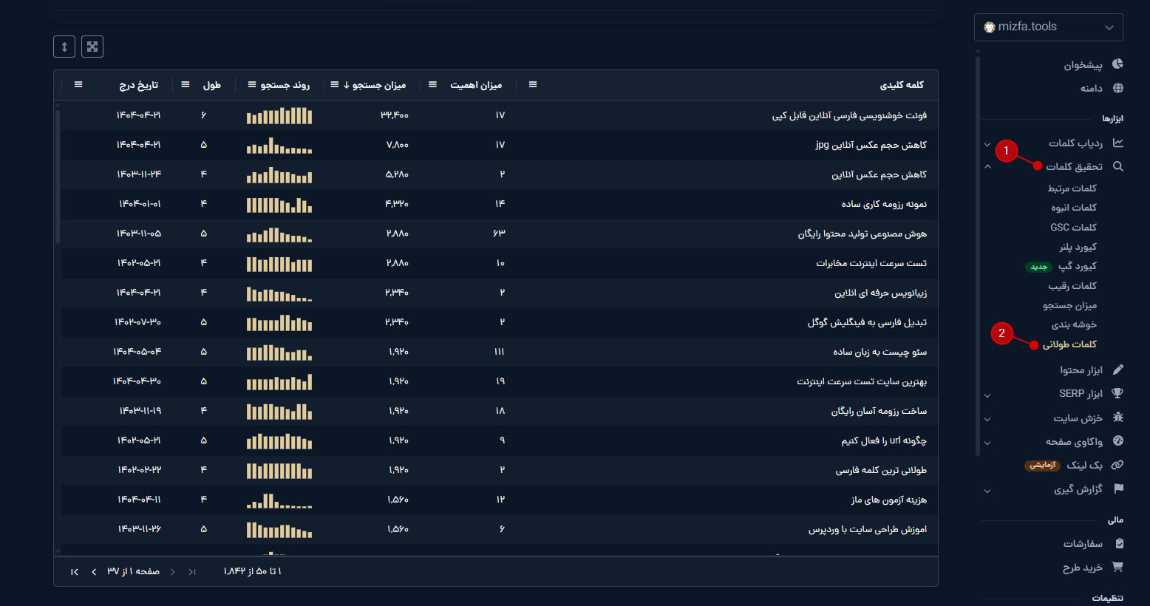This screenshot has width=1150, height=606.
Task: Click the vertical arrows button above the table
Action: click(x=64, y=47)
